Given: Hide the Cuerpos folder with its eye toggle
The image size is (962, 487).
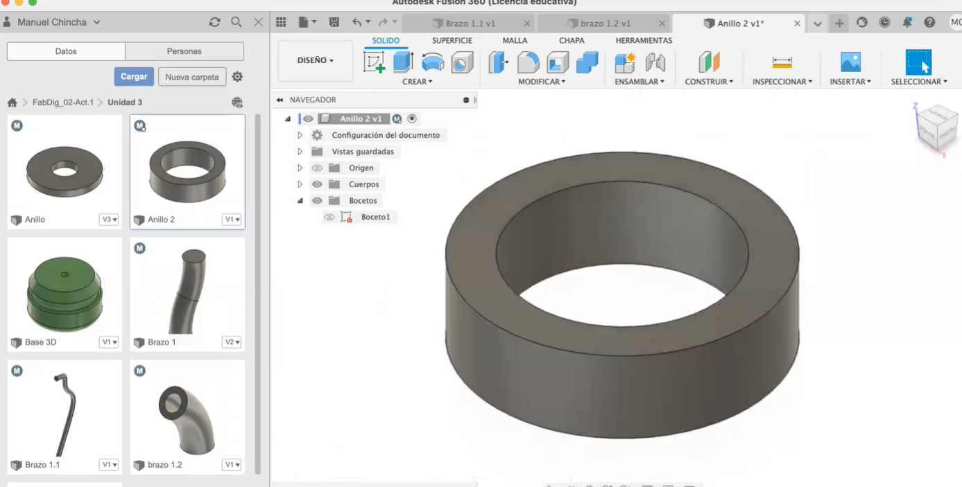Looking at the screenshot, I should 316,184.
